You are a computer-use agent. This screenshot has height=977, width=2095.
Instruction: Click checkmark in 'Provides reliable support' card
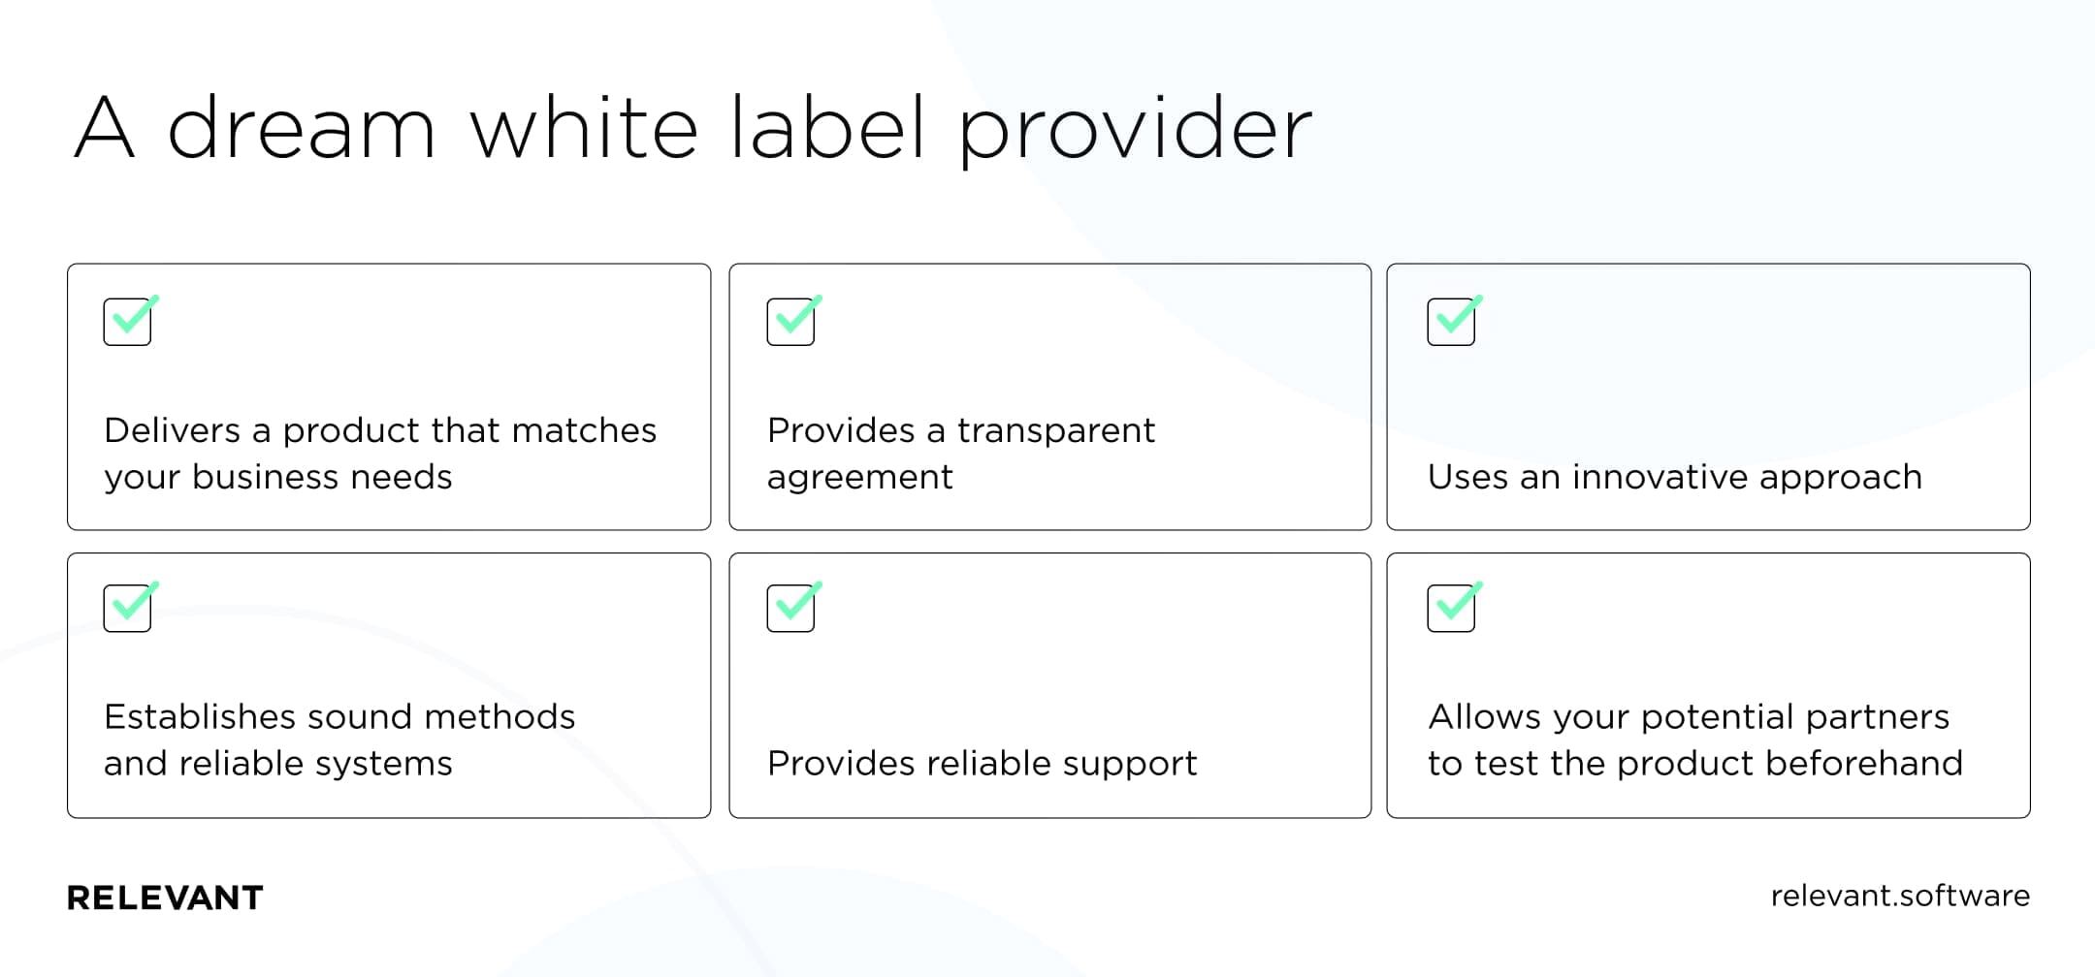793,606
